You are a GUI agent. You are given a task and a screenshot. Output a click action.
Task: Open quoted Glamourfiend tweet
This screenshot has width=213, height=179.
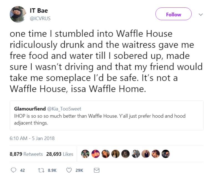click(106, 119)
